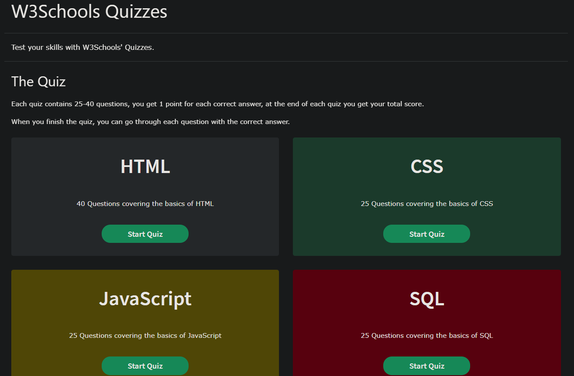
Task: Start the JavaScript quiz
Action: [x=145, y=366]
